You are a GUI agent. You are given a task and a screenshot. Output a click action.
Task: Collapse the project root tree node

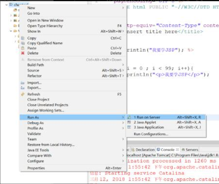[6, 5]
